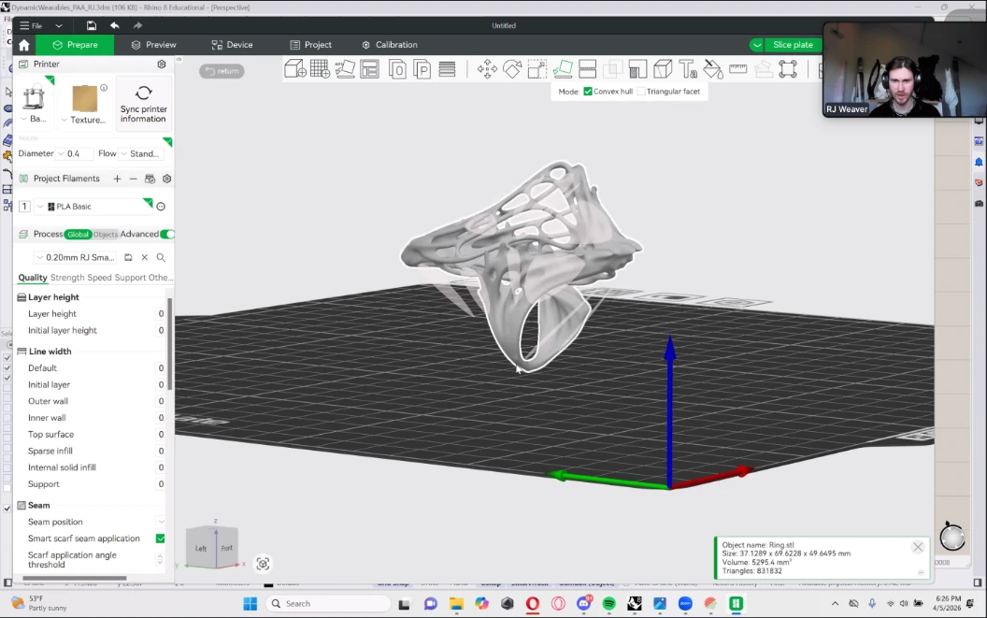Screen dimensions: 987x618
Task: Open the Color painting bucket tool
Action: (x=713, y=69)
